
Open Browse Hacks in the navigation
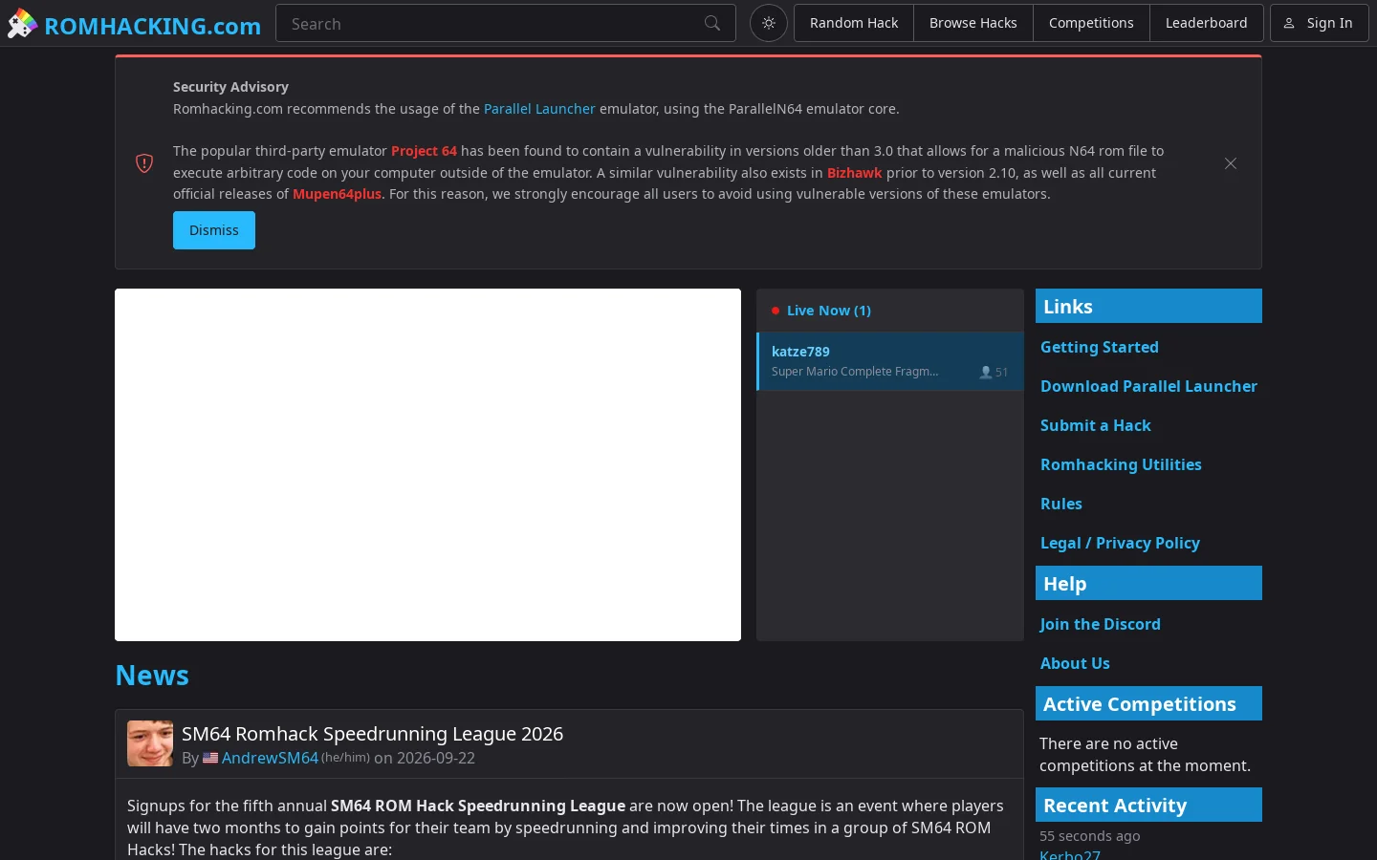[973, 23]
